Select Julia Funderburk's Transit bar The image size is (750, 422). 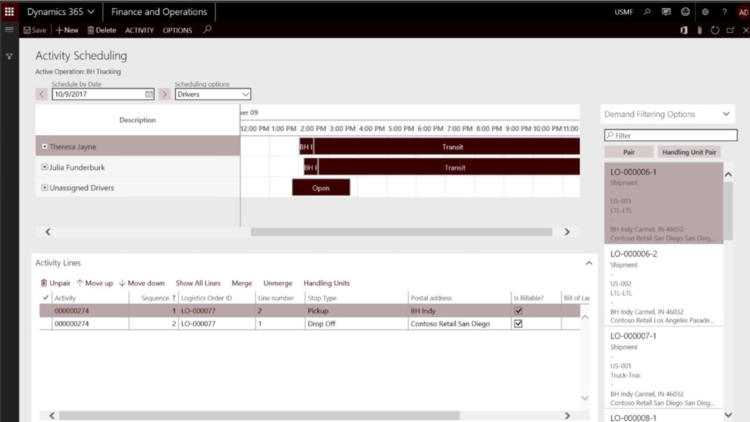[449, 167]
